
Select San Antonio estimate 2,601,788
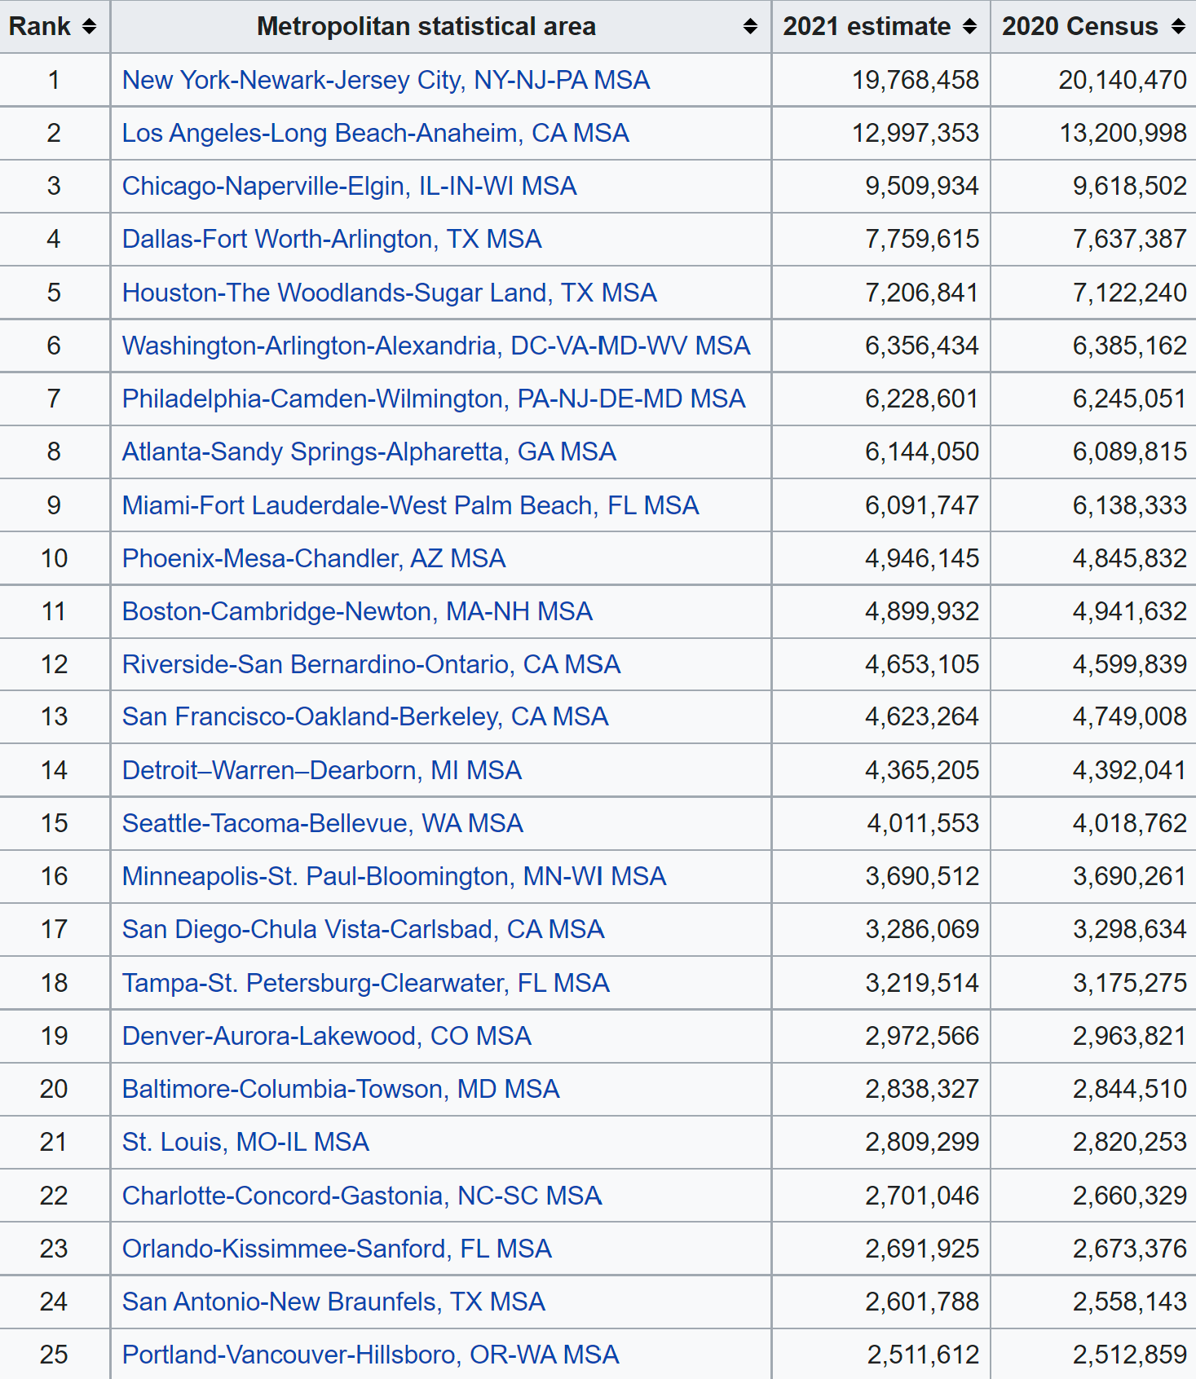click(922, 1302)
